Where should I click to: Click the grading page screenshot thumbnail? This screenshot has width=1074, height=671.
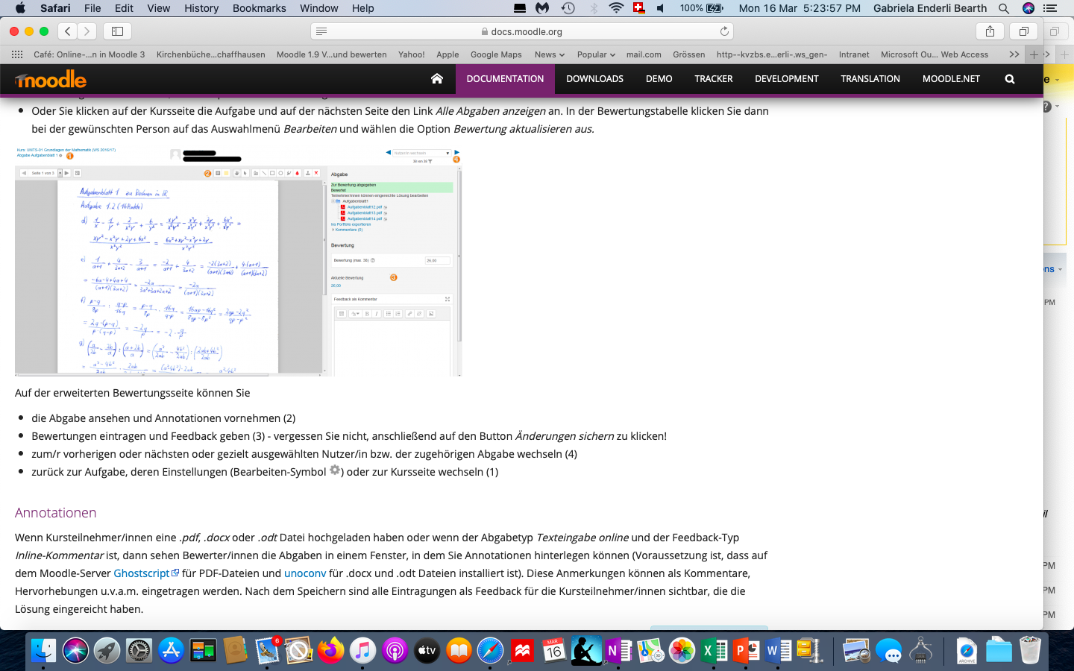point(238,261)
